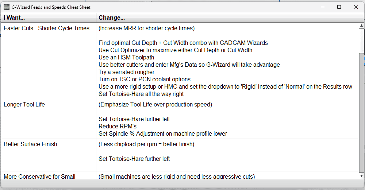The width and height of the screenshot is (365, 190).
Task: Click the "Use an HSM Toolpath" line
Action: (x=126, y=58)
